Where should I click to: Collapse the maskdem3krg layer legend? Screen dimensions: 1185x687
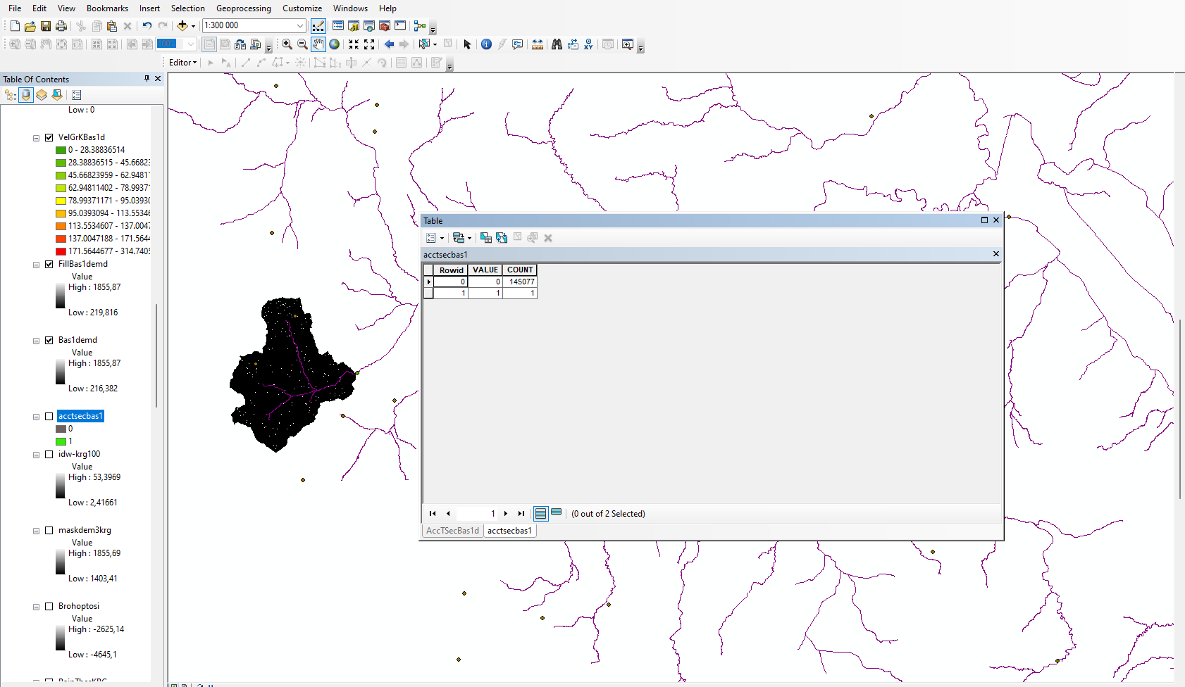point(36,531)
